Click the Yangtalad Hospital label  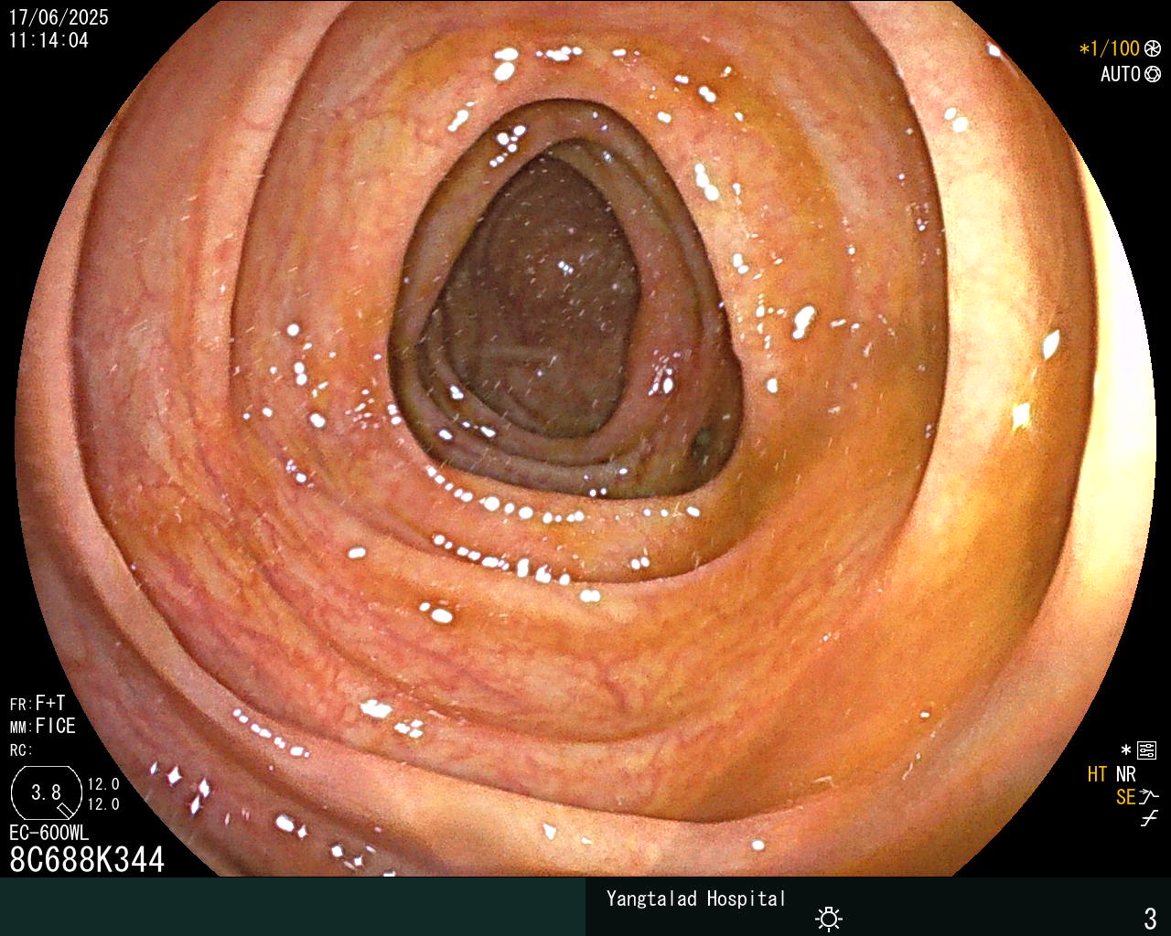click(x=696, y=899)
